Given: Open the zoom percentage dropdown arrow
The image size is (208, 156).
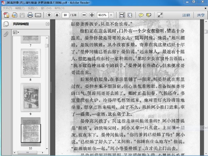Looking at the screenshot, I should 111,15.
